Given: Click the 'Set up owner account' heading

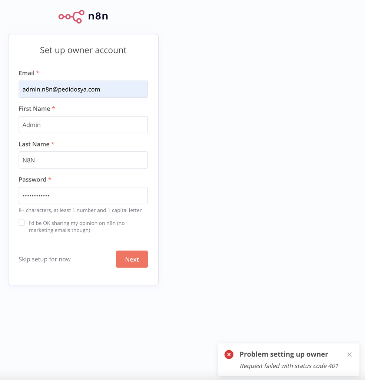Looking at the screenshot, I should point(83,50).
